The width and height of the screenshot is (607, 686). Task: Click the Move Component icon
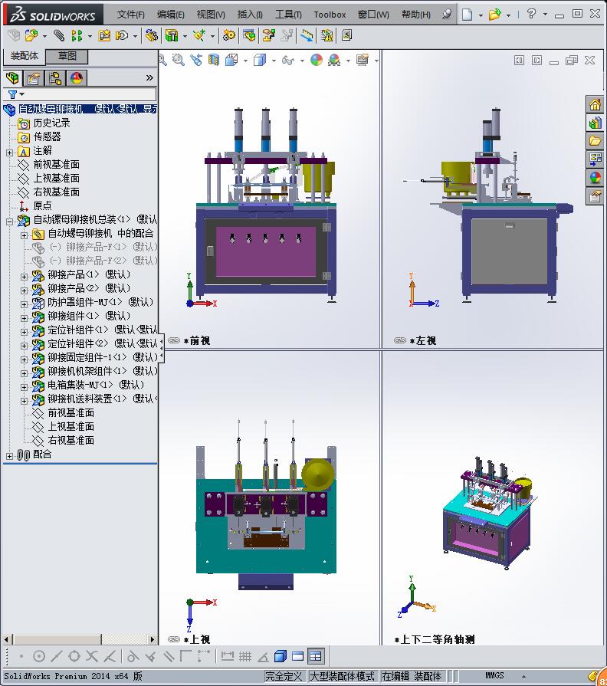coord(122,35)
